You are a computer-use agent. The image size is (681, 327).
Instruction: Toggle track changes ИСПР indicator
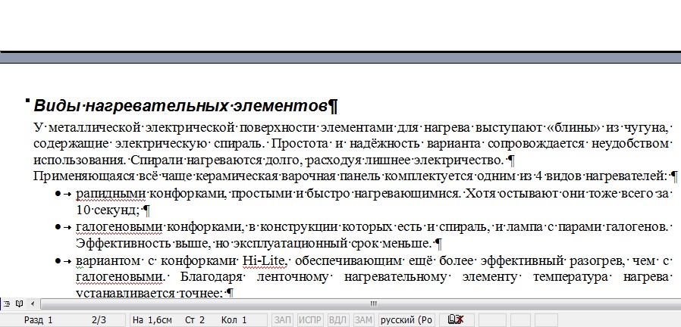click(x=310, y=320)
